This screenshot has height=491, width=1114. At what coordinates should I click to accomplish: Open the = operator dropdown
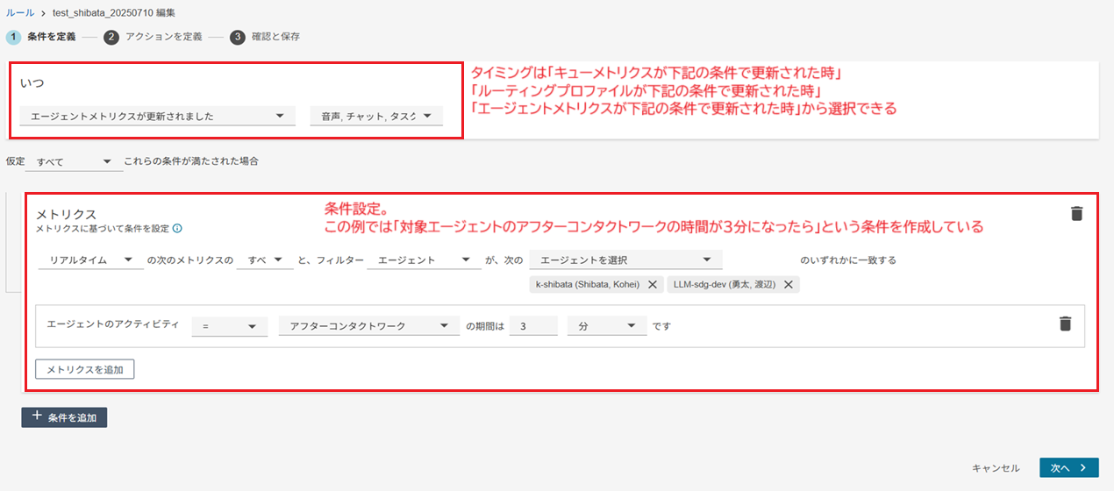click(x=229, y=325)
